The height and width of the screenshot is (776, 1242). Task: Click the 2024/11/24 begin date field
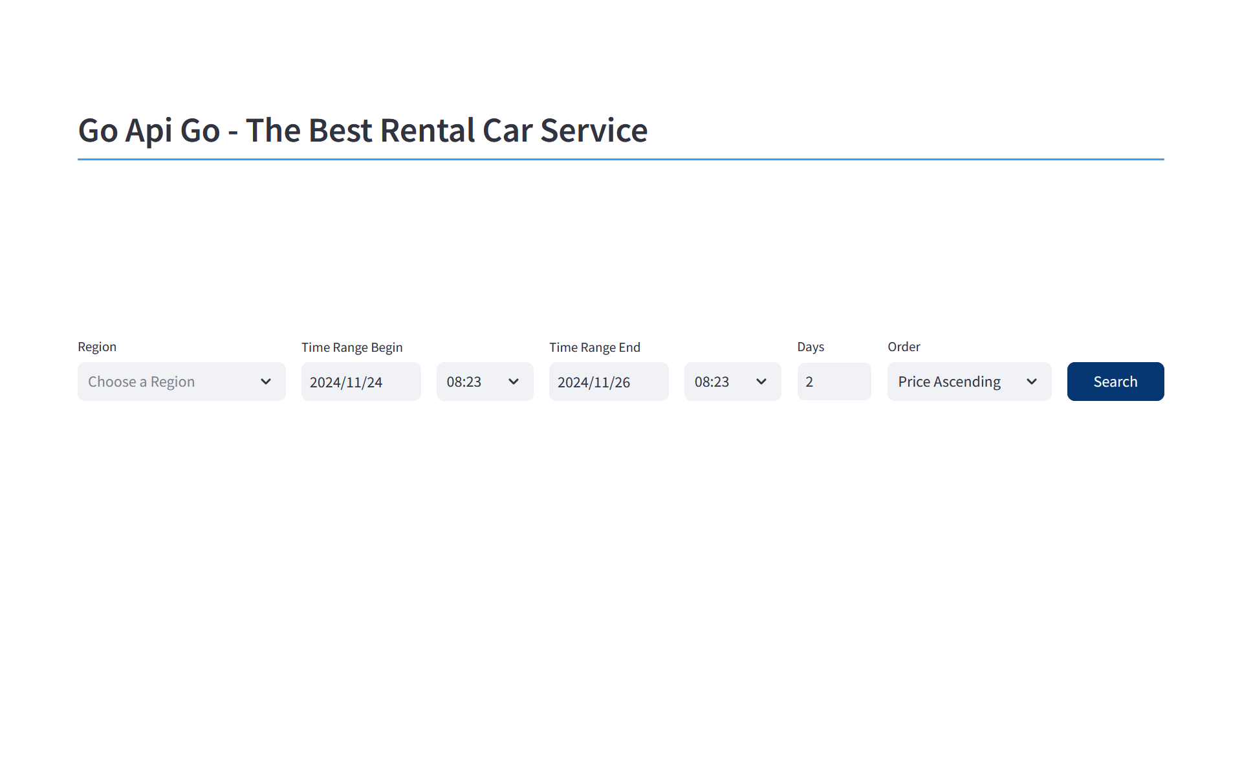point(360,382)
